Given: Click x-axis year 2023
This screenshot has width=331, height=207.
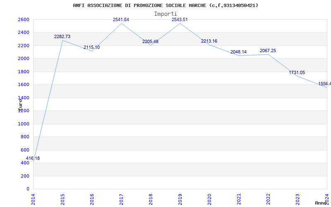Looking at the screenshot, I should tap(297, 200).
